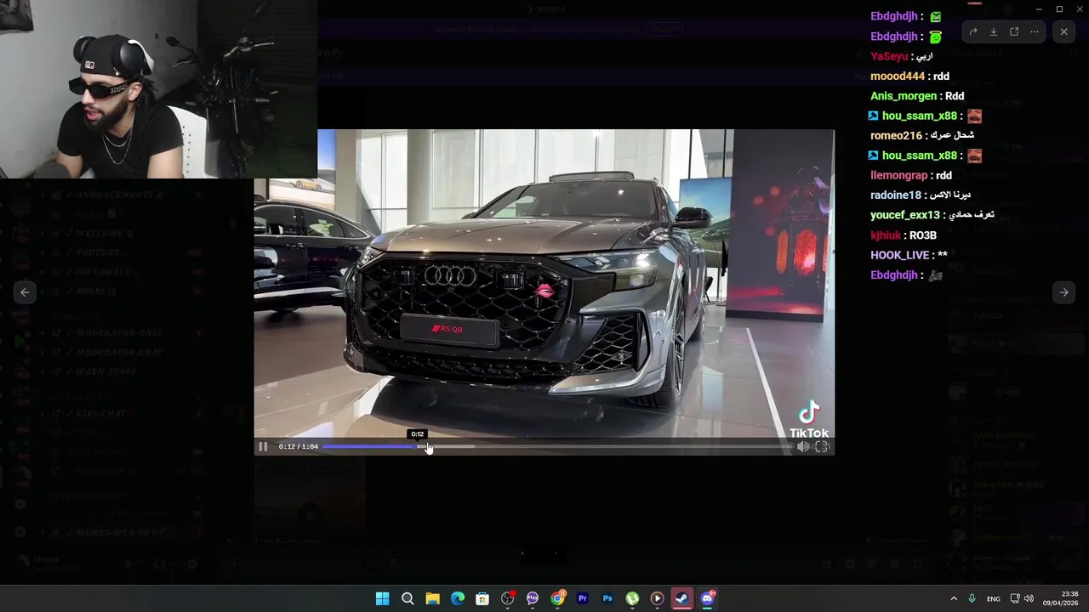This screenshot has height=612, width=1089.
Task: Click chat username moood444
Action: coord(898,76)
